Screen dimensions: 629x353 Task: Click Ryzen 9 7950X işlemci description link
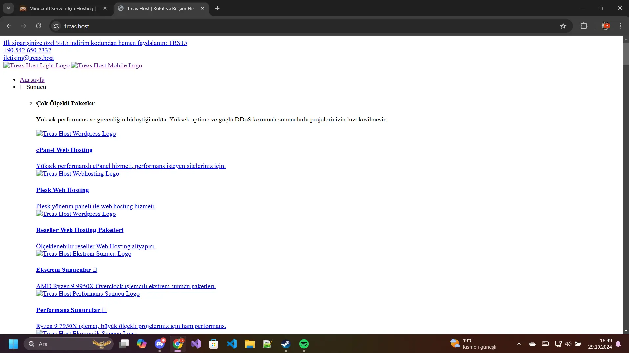point(131,326)
